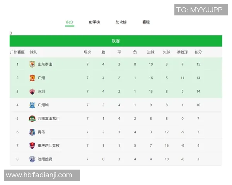The height and width of the screenshot is (185, 232).
Task: Click the 广州 team crest icon
Action: 32,78
